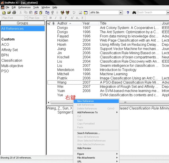
Task: Click the Import references down-arrow icon
Action: [x=63, y=13]
